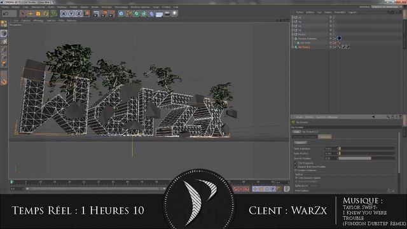
Task: Click the orange magnet snap icon in sidebar
Action: (4, 81)
